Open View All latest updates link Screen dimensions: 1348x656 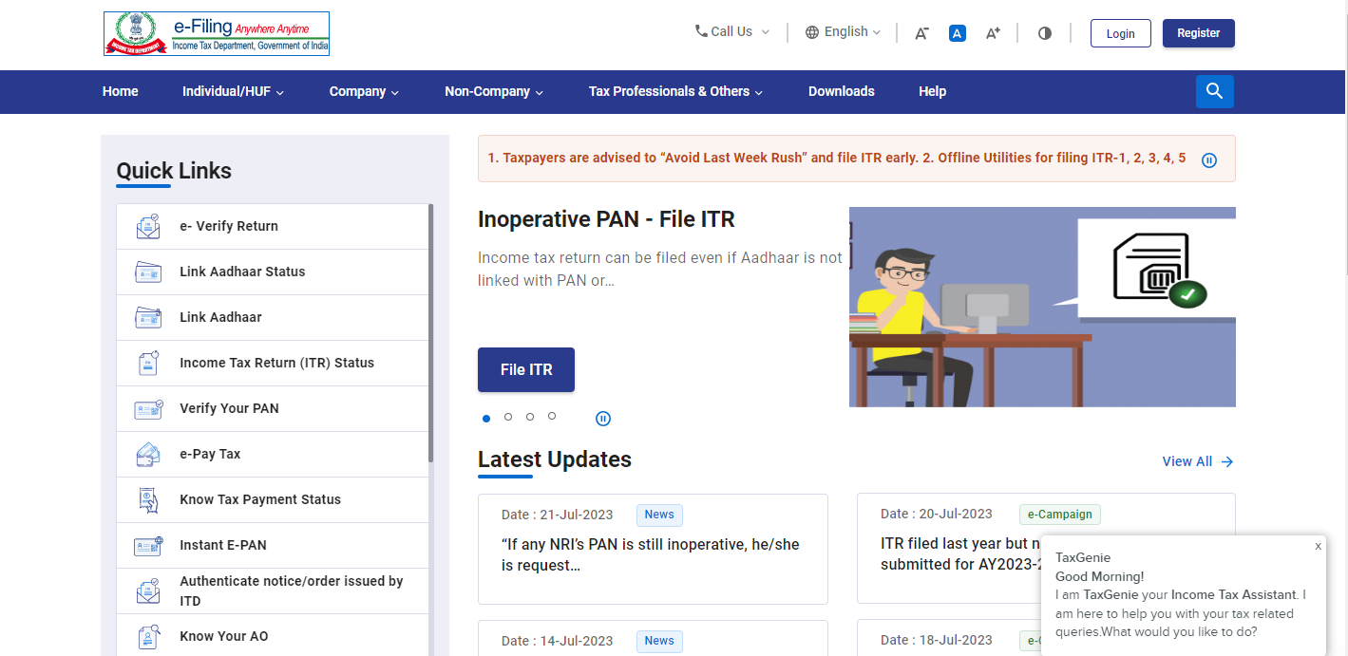click(x=1197, y=461)
